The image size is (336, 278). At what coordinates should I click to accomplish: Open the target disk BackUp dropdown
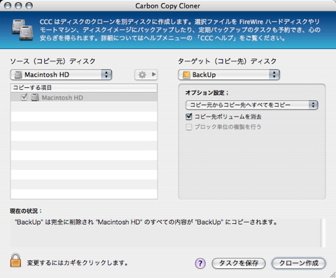pyautogui.click(x=229, y=75)
